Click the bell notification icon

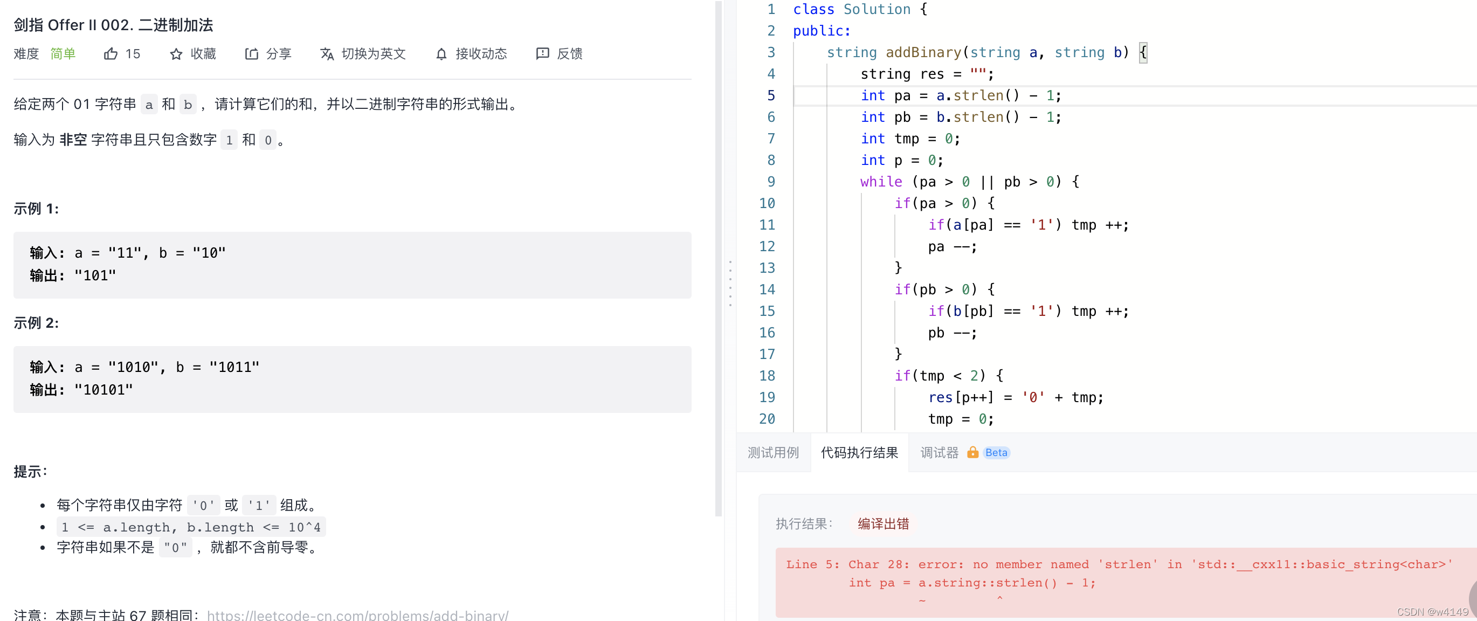(x=441, y=54)
